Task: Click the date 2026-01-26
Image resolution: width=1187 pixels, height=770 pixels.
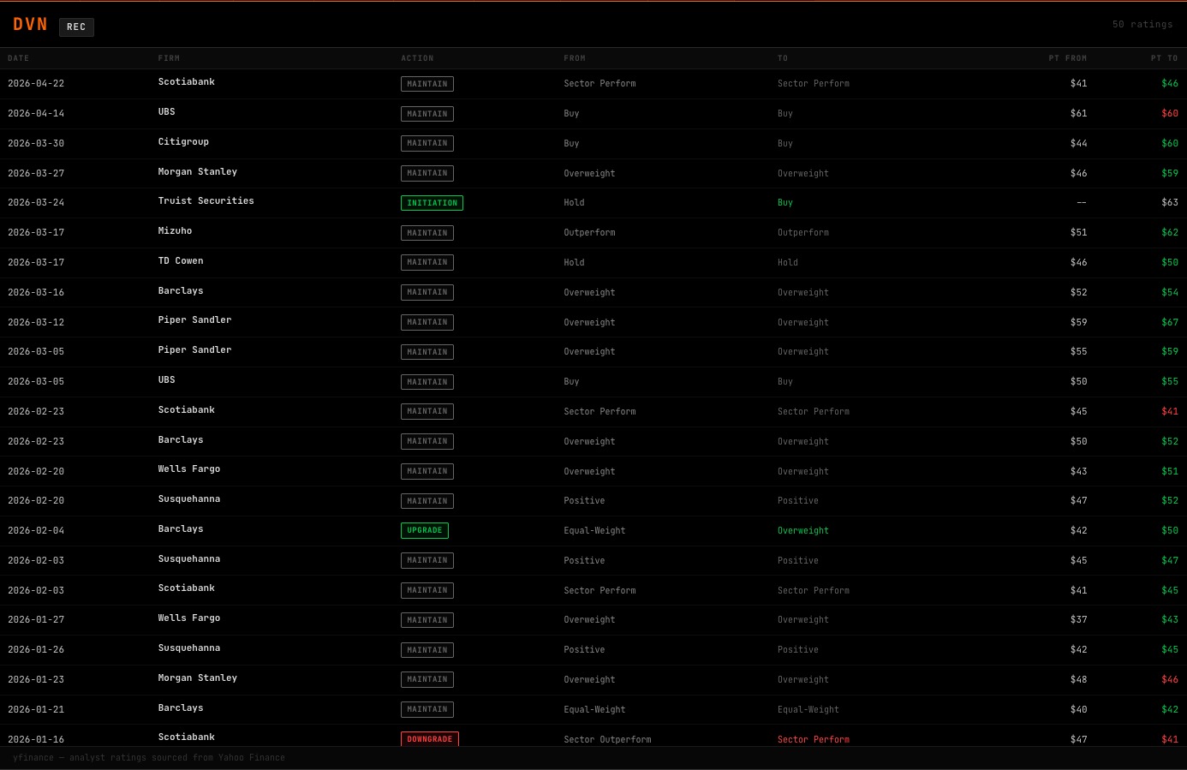Action: 36,650
